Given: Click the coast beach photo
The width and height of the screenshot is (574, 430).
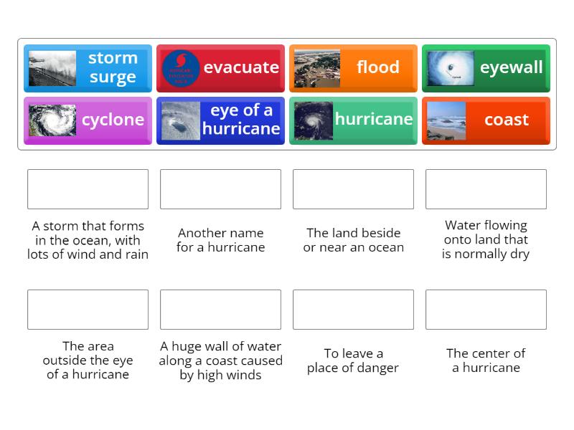Looking at the screenshot, I should point(447,120).
